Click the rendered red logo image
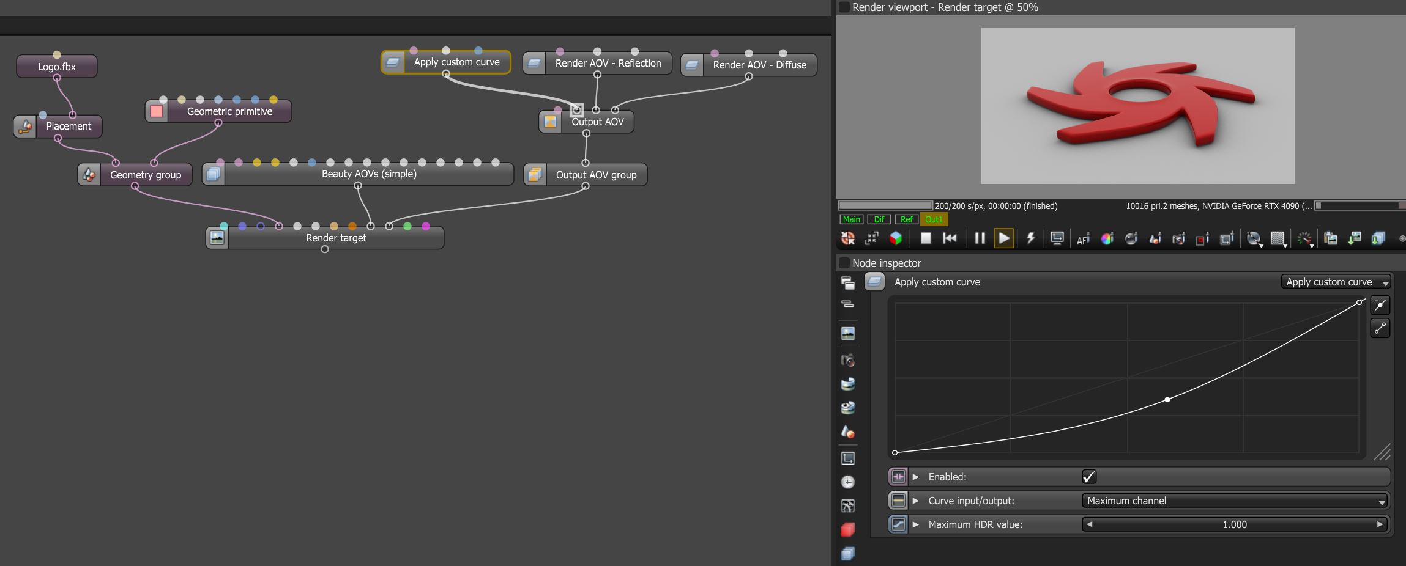 point(1137,106)
